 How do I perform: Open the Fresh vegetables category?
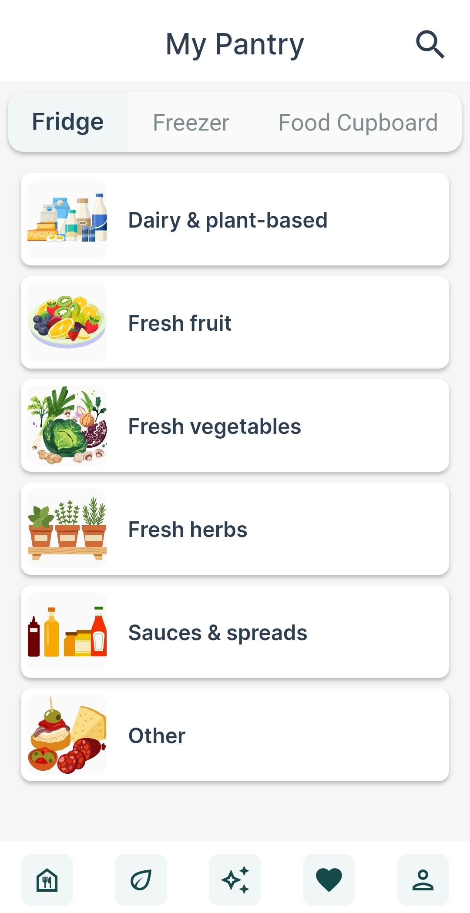pyautogui.click(x=235, y=426)
